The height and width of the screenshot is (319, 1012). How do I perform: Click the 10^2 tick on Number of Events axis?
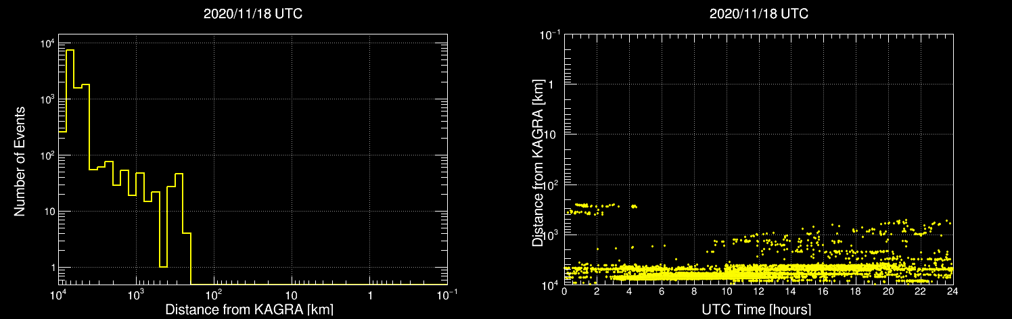tap(46, 155)
